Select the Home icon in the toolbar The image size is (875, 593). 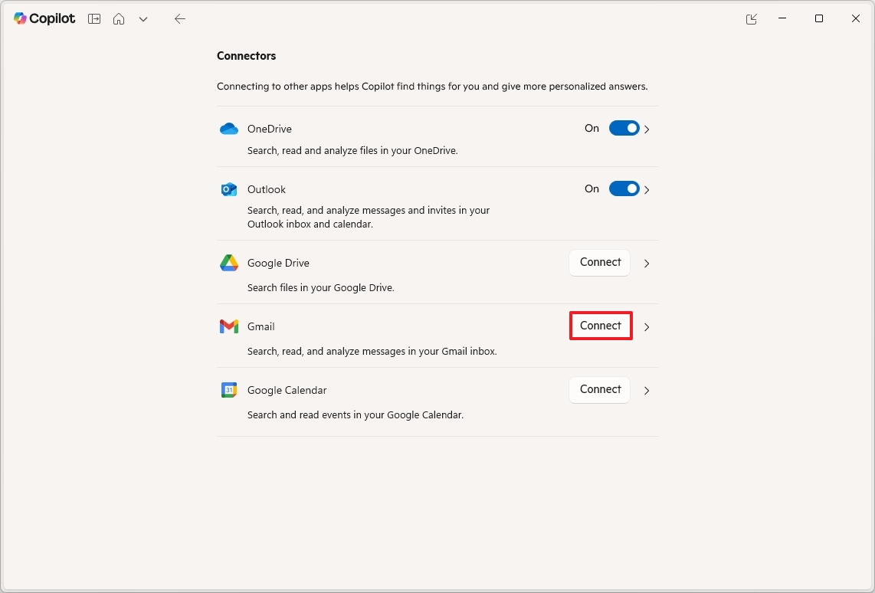coord(119,18)
